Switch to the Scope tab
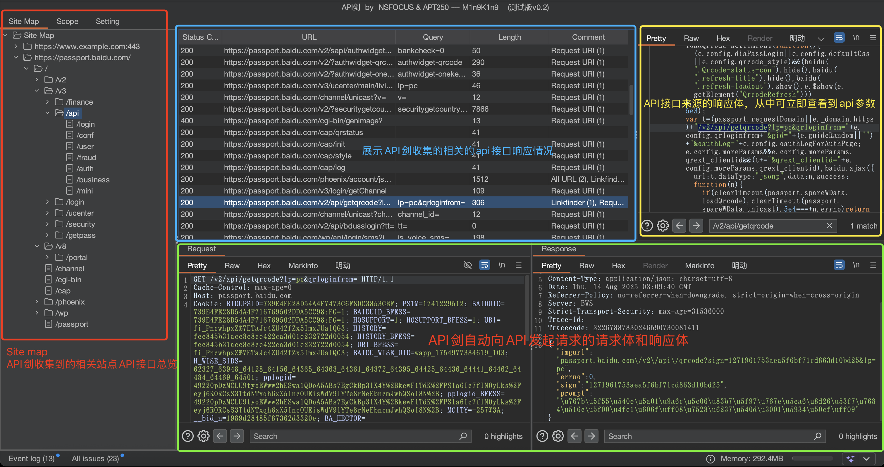This screenshot has height=467, width=884. (x=67, y=21)
